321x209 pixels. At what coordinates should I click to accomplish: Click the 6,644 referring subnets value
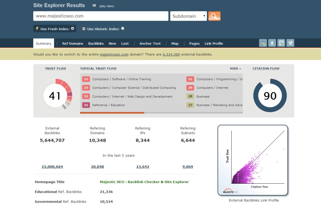[x=188, y=140]
